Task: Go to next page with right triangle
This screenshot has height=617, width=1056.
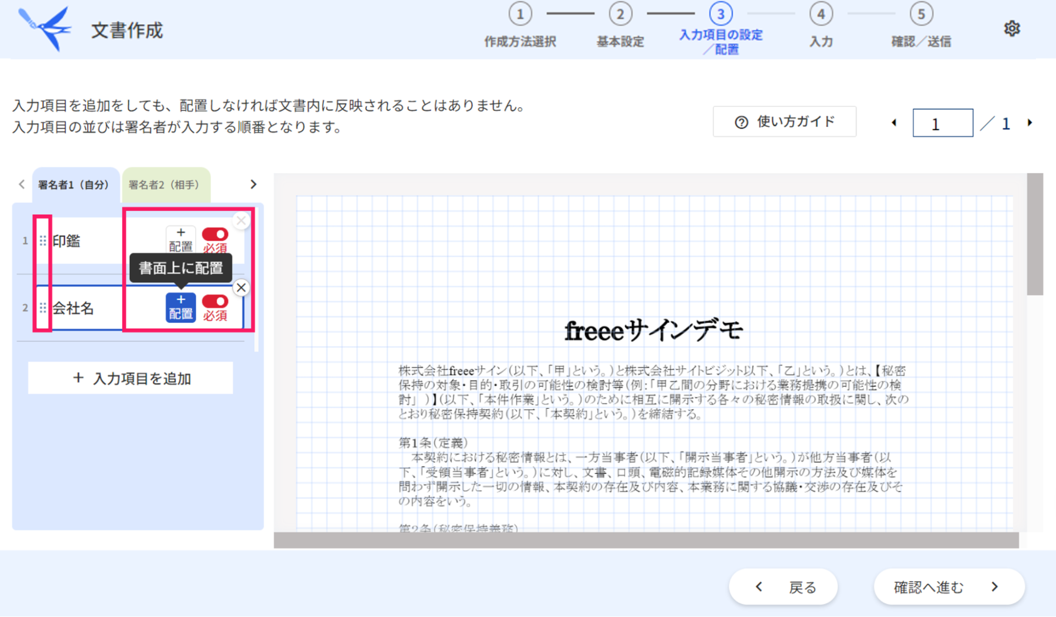Action: (x=1030, y=123)
